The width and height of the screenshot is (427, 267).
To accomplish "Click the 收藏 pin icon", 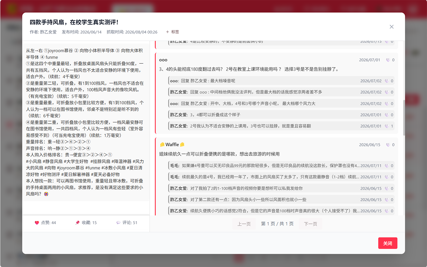I will click(78, 223).
